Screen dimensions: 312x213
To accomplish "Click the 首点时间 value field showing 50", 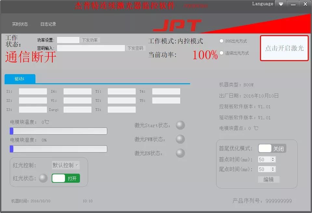I will coord(265,159).
